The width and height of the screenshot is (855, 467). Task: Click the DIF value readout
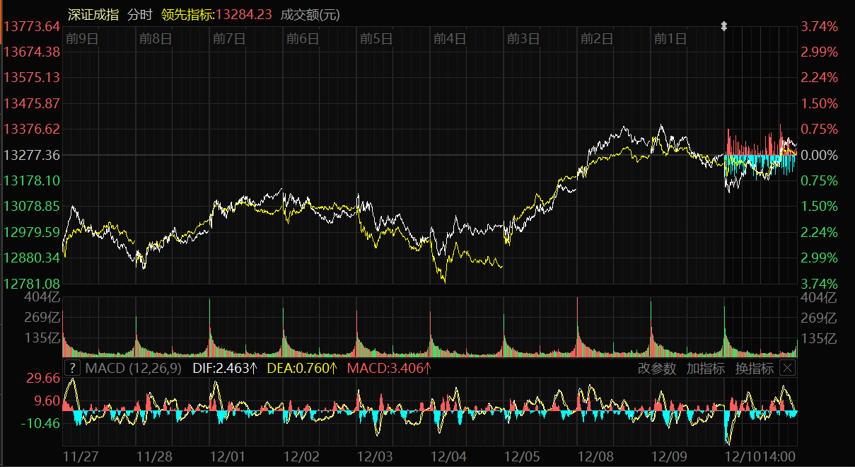coord(225,368)
